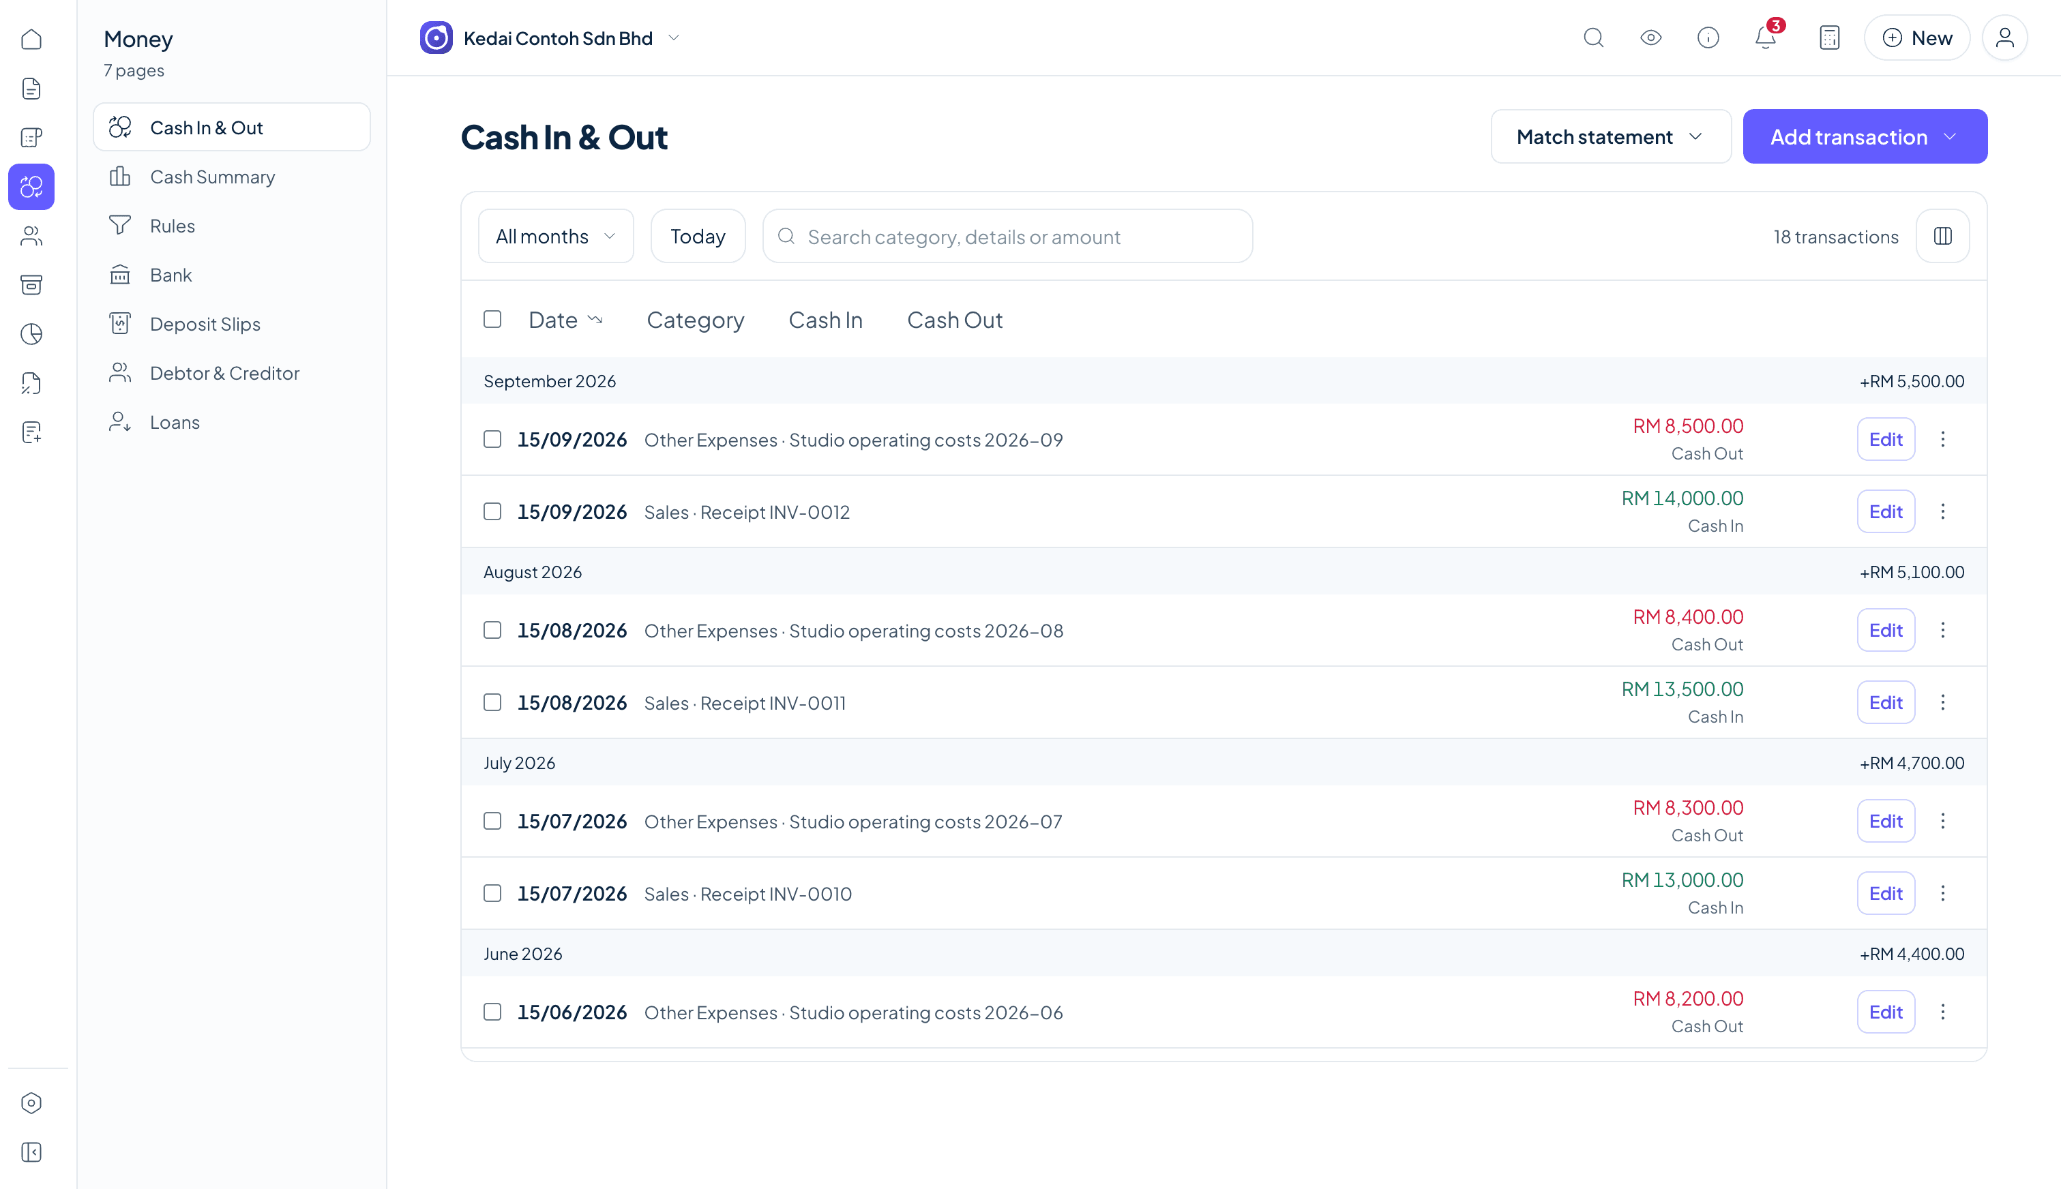
Task: Open the Add transaction dropdown button
Action: click(x=1865, y=136)
